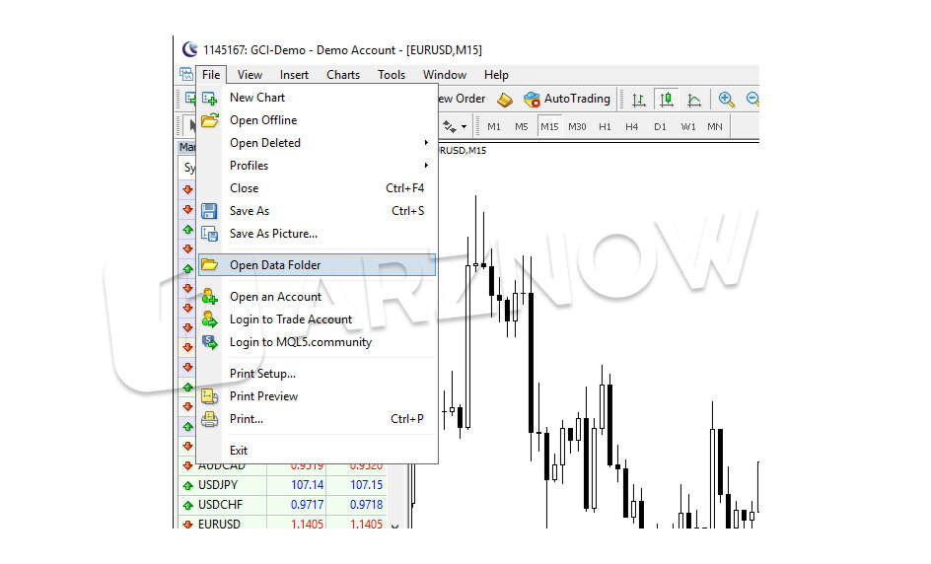Click the MetaTrader title bar app icon
Screen dimensions: 931x564
189,49
